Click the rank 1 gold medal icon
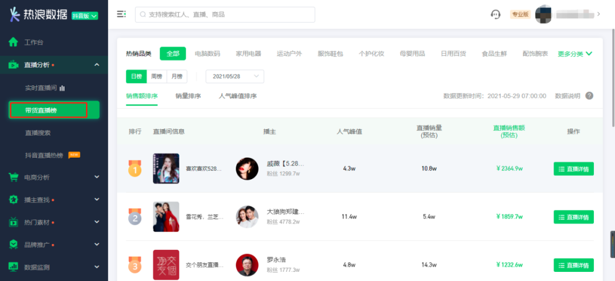The image size is (615, 281). point(134,169)
